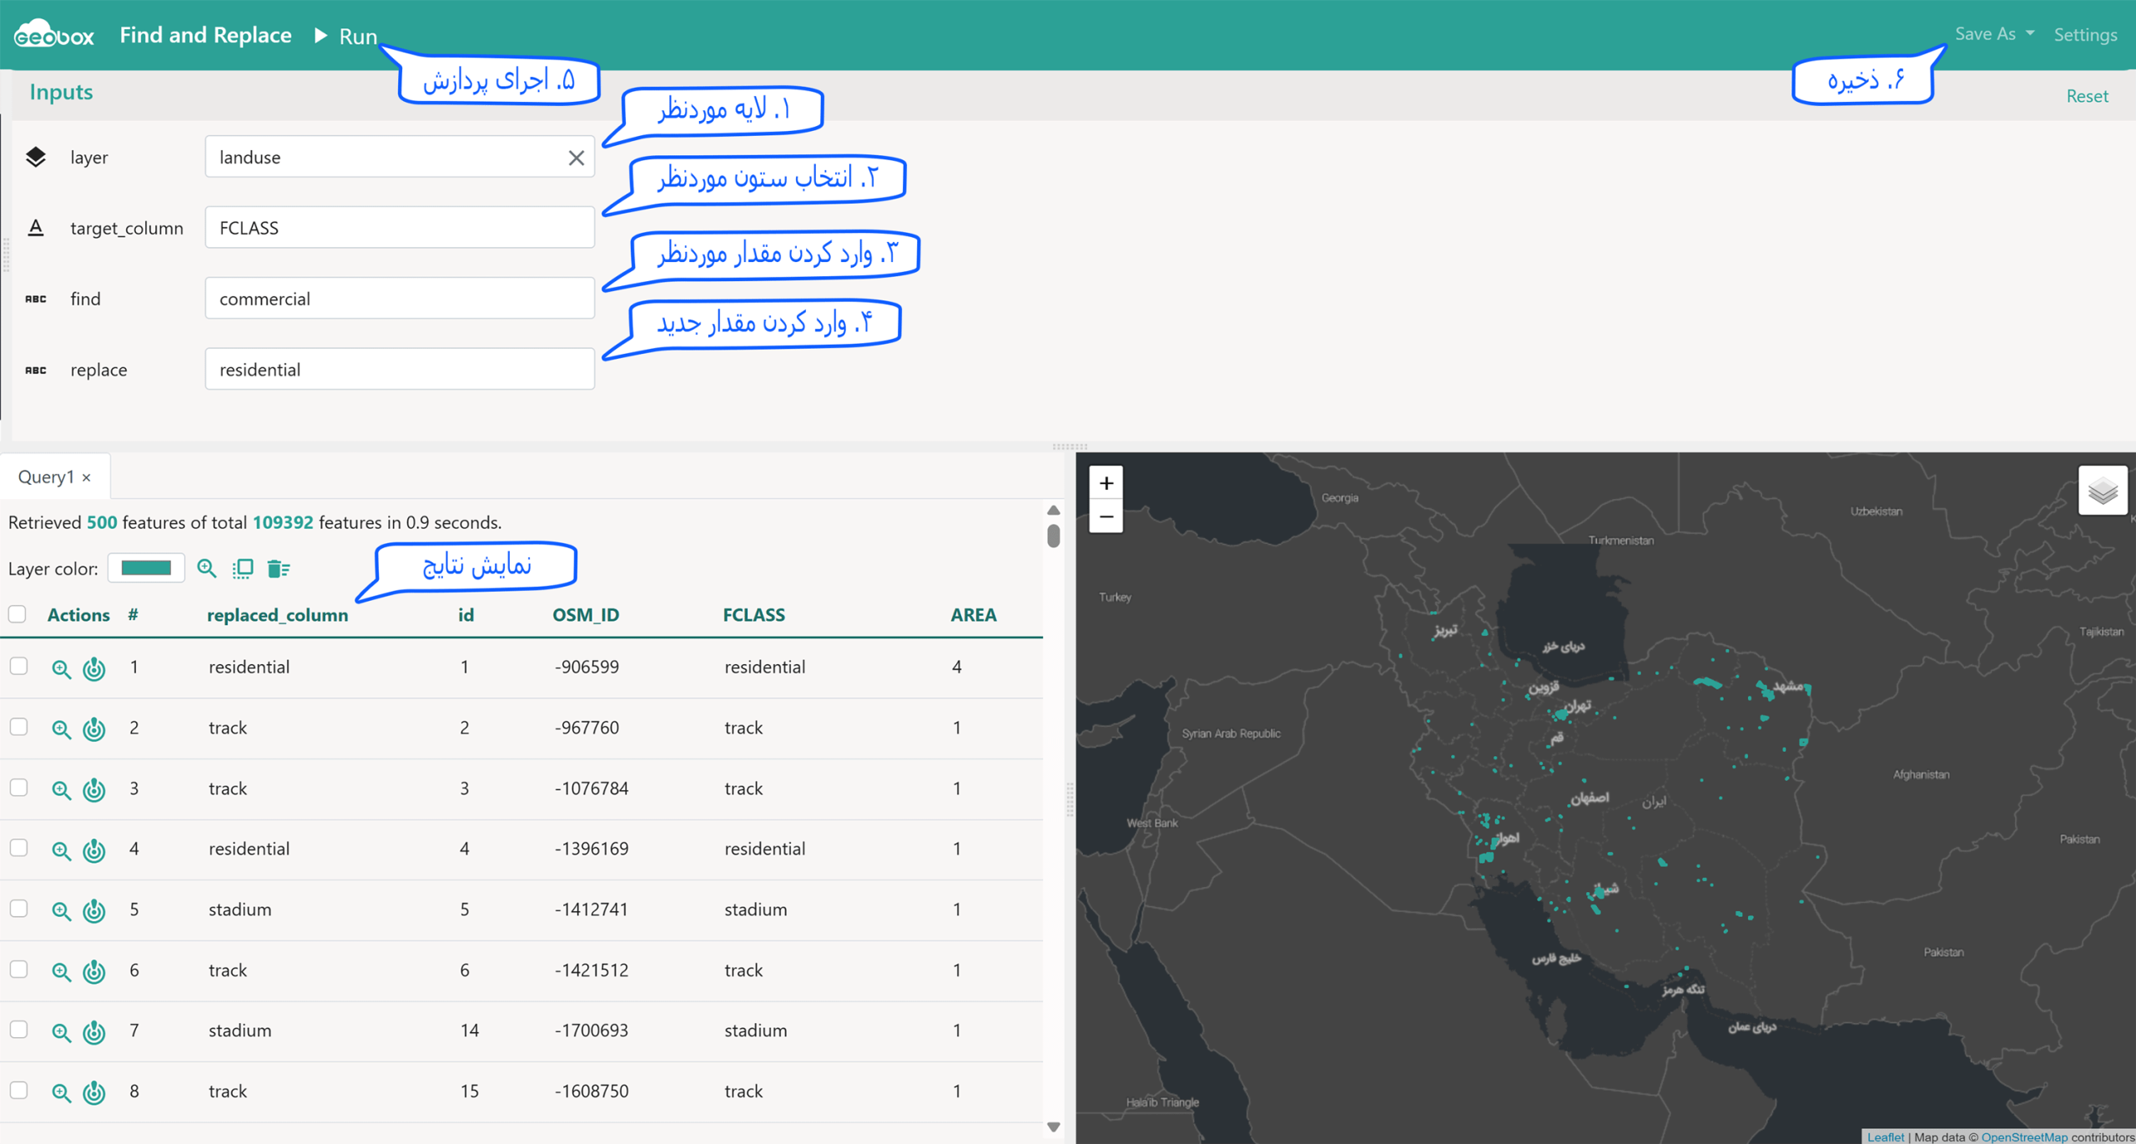Open the map layers control

[2102, 491]
